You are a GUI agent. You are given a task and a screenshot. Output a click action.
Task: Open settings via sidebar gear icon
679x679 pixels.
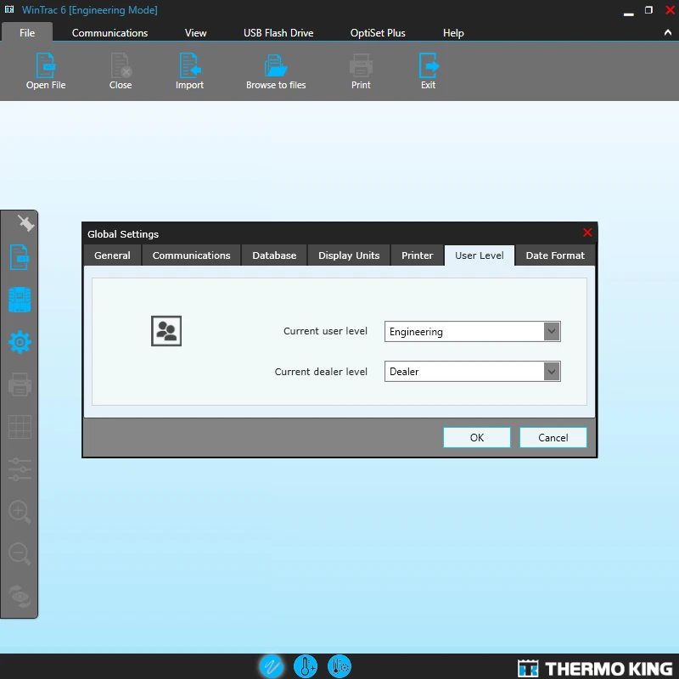[x=20, y=342]
